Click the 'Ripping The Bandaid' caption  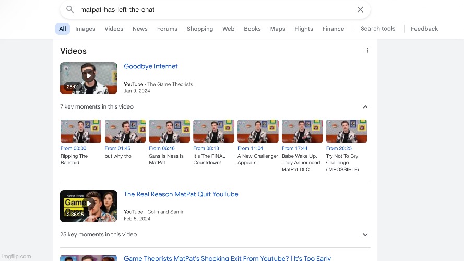click(x=74, y=159)
